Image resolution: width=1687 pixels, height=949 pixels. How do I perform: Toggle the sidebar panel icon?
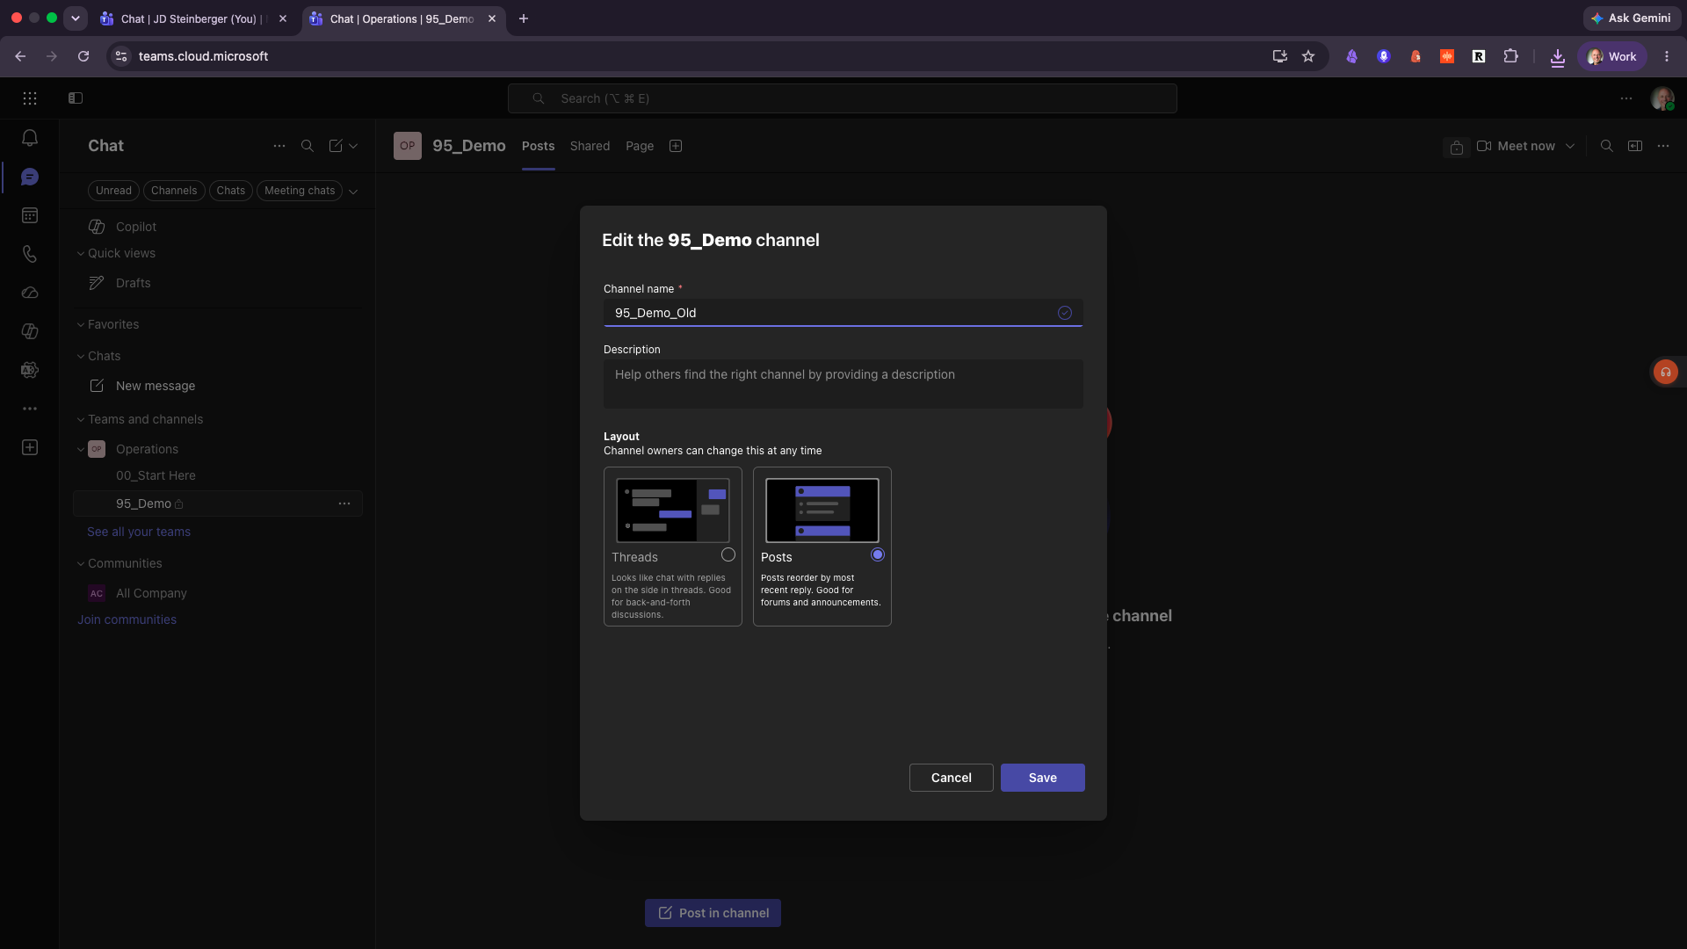[76, 98]
